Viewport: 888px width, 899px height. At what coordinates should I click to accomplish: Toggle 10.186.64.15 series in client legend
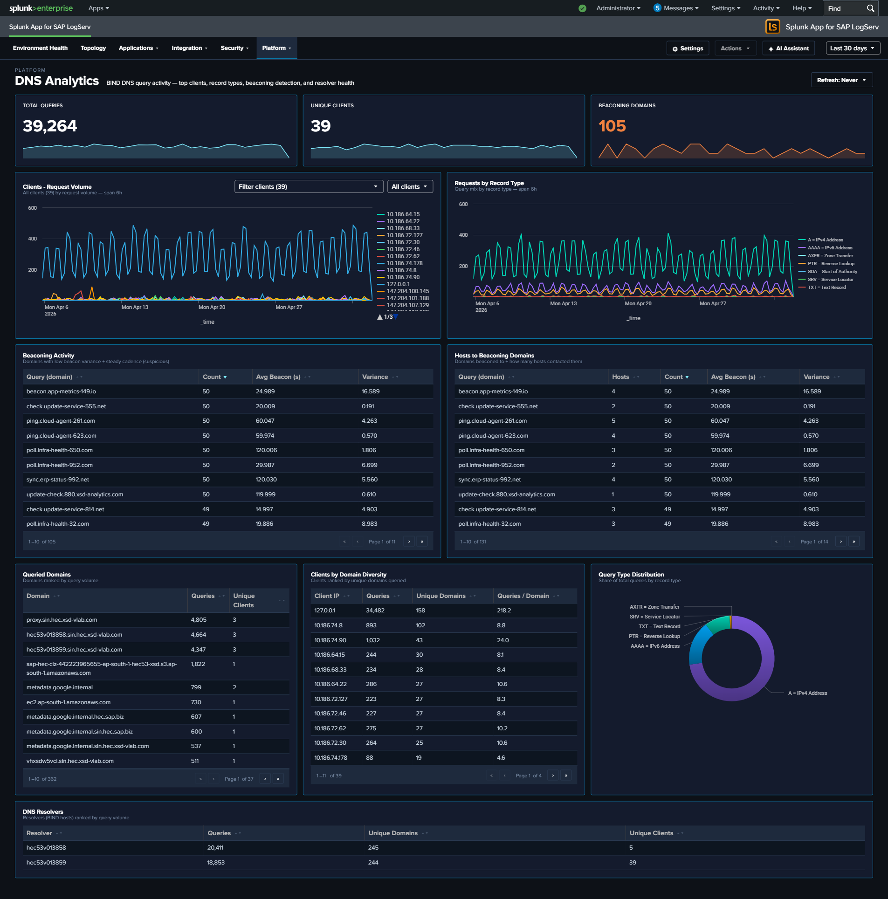399,214
